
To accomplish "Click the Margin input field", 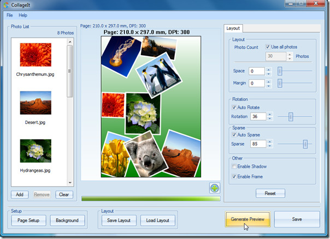I will [x=257, y=83].
